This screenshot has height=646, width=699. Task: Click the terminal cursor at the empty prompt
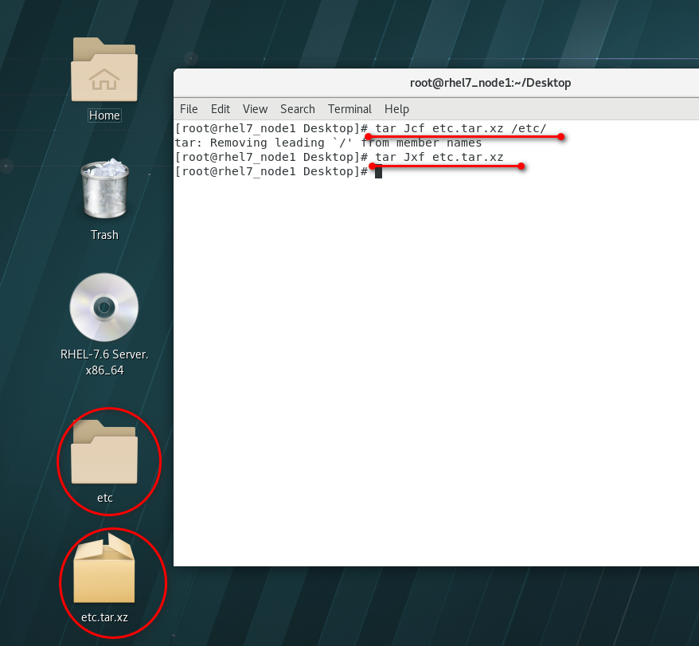[378, 172]
